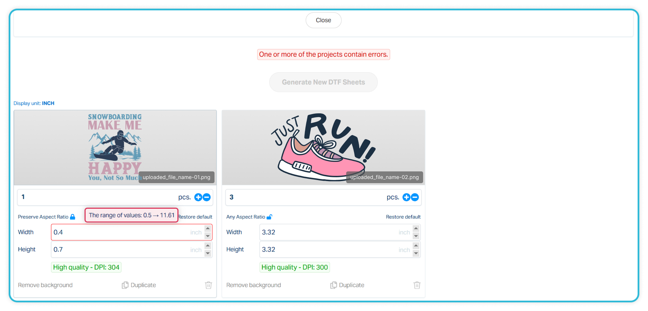Decrease quantity for the snowboarding design
This screenshot has width=648, height=311.
coord(207,197)
